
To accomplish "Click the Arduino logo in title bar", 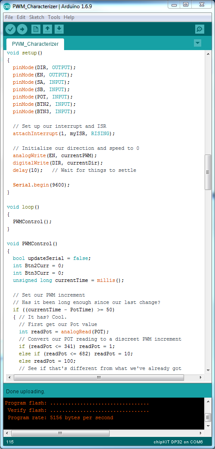I will 7,6.
